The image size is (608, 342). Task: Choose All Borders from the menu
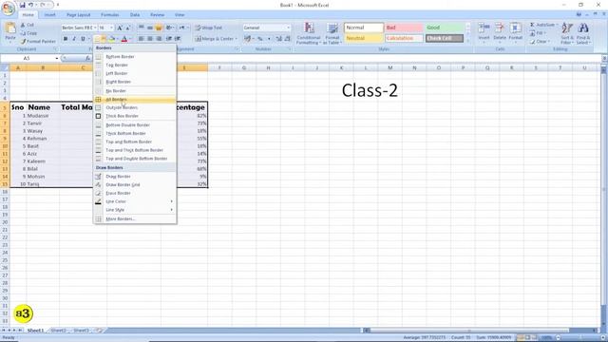tap(135, 99)
